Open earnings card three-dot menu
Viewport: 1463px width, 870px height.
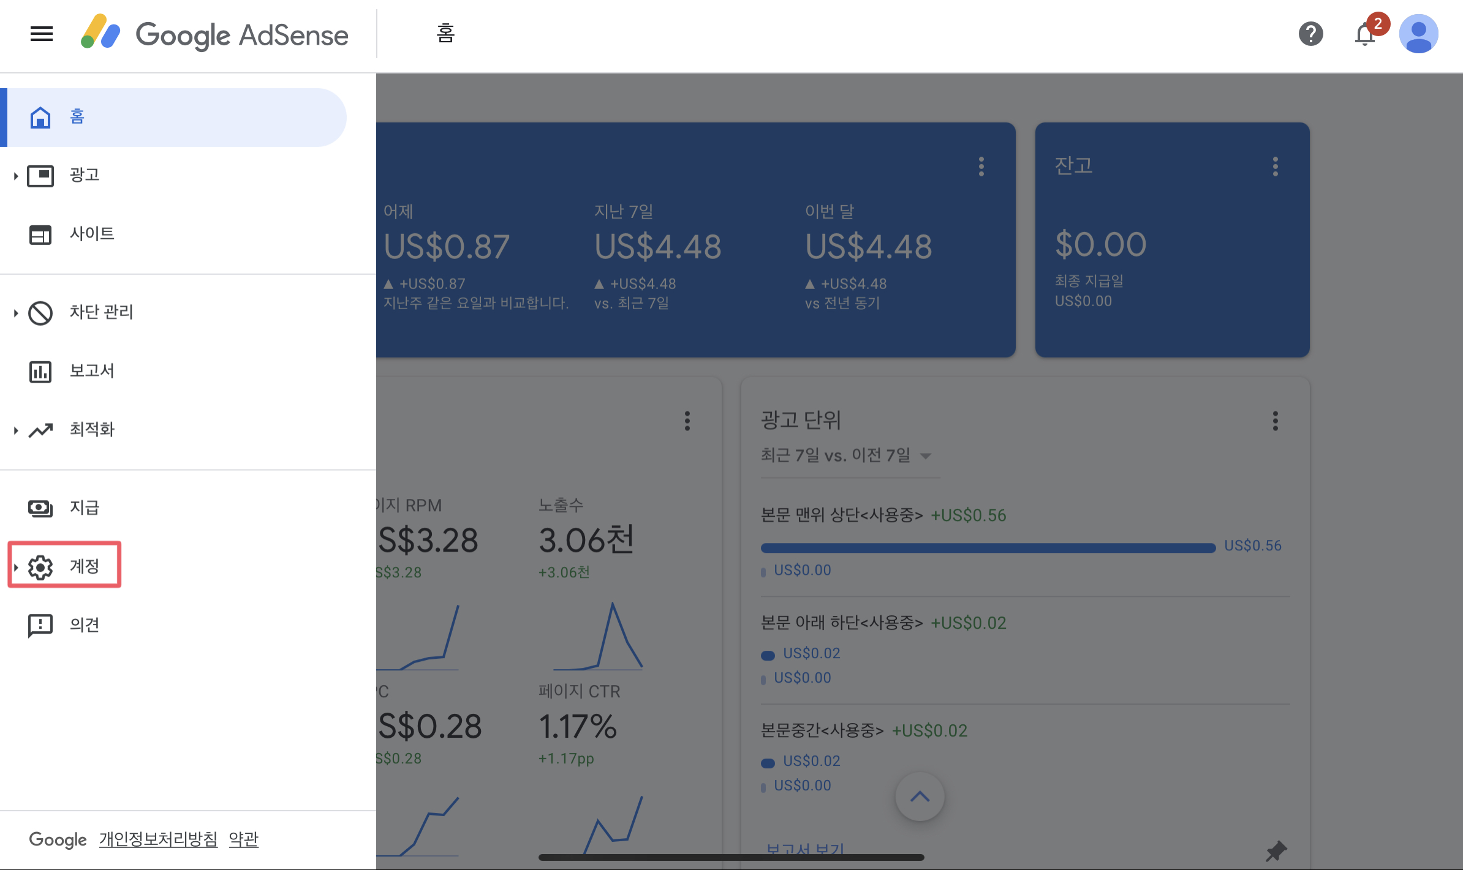[981, 167]
